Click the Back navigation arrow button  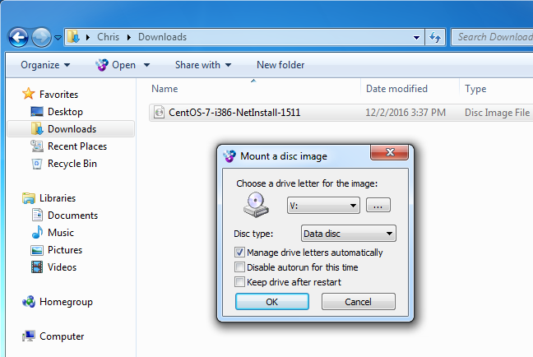point(19,37)
